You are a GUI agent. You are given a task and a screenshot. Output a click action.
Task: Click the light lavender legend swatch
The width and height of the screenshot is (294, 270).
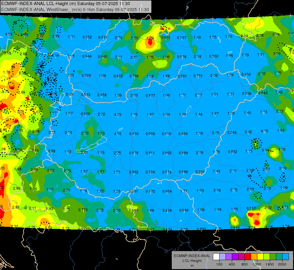[x=223, y=257]
